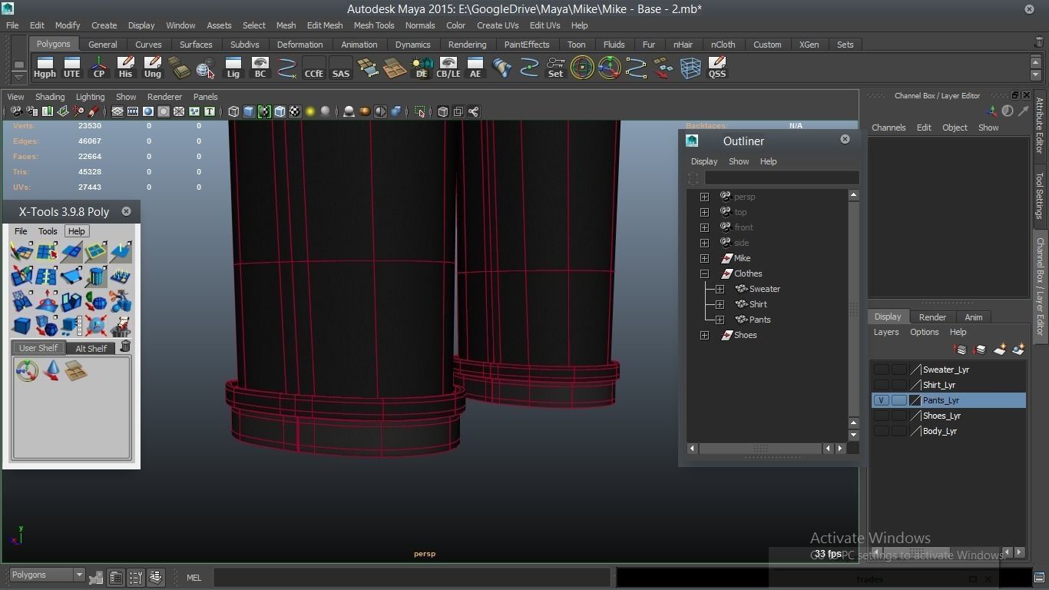Toggle visibility box for Sweater_Lyr layer
This screenshot has width=1049, height=590.
coord(881,370)
